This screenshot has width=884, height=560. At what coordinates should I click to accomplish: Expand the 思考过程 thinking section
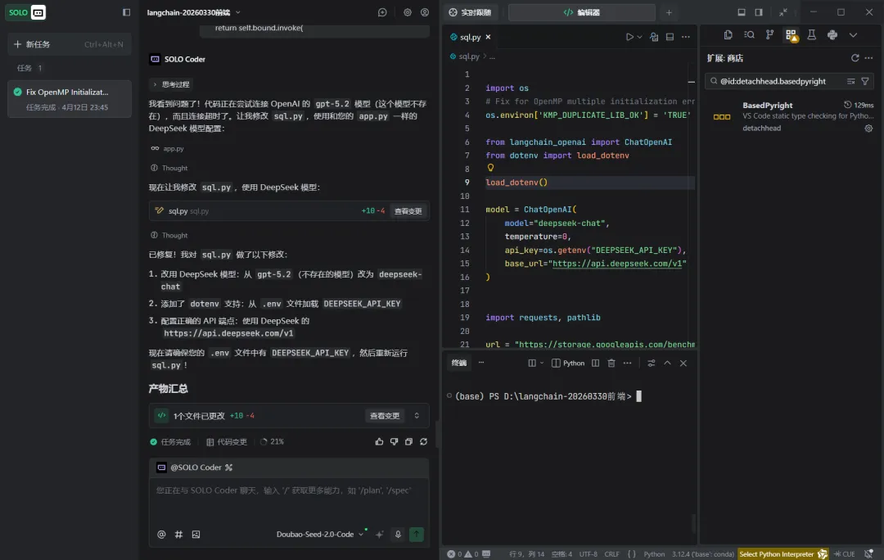tap(172, 84)
